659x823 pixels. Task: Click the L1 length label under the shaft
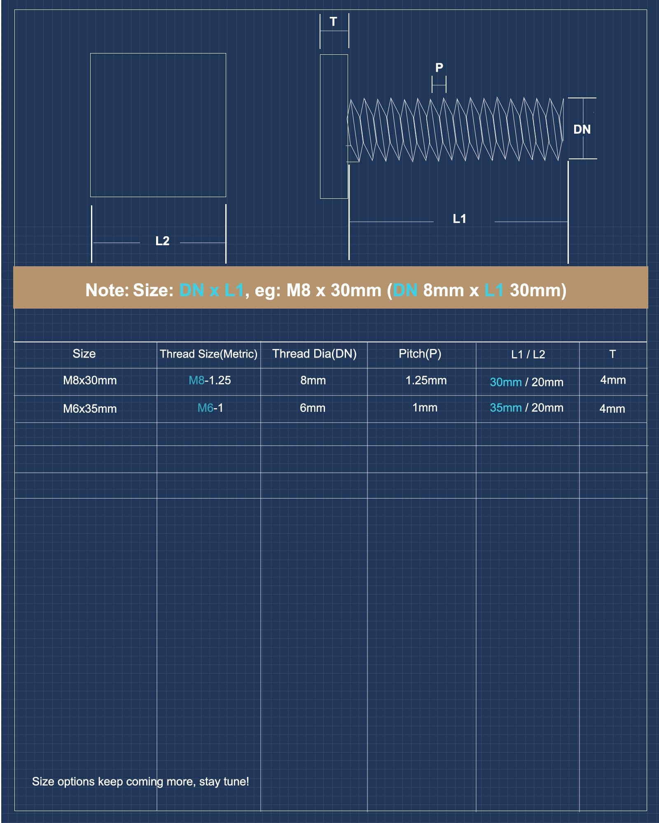[x=459, y=219]
